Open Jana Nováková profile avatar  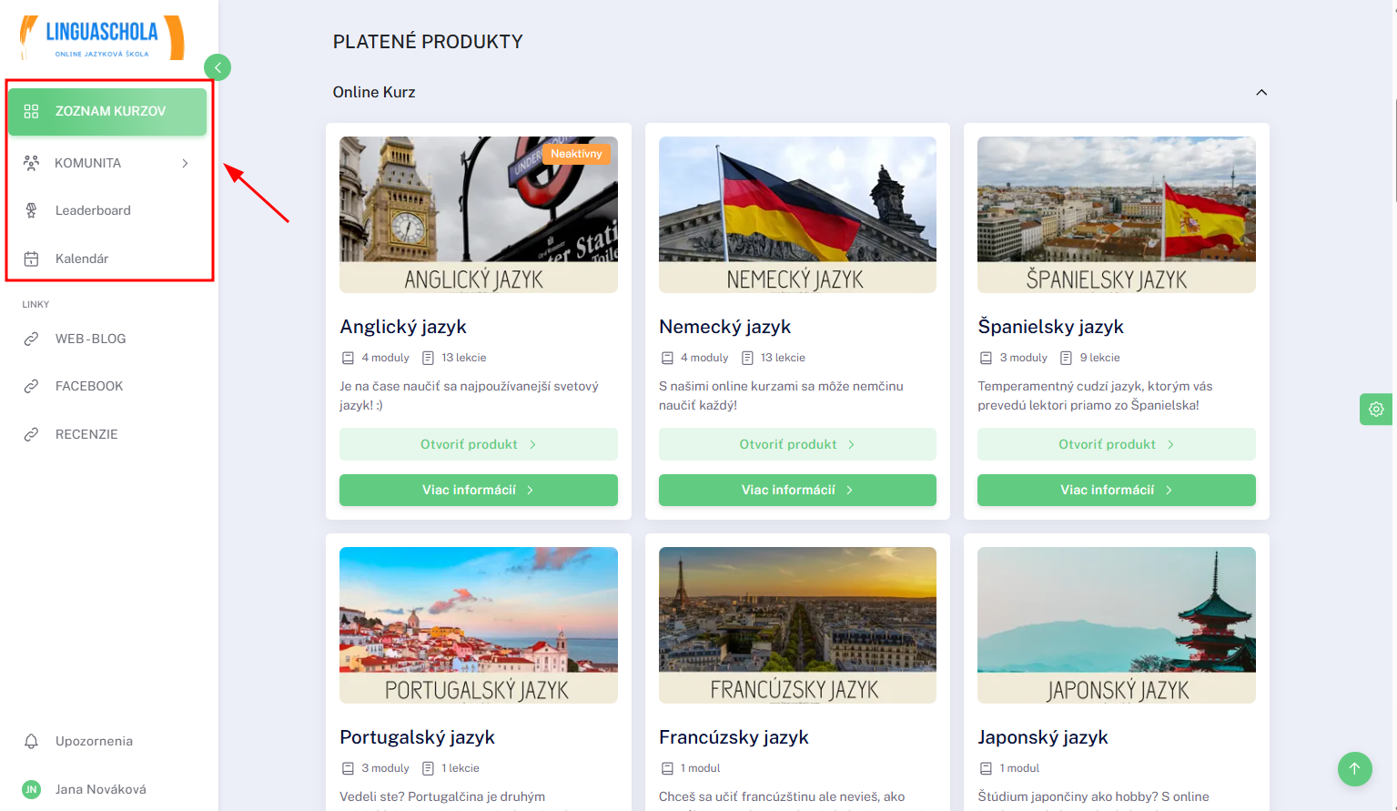pyautogui.click(x=31, y=789)
